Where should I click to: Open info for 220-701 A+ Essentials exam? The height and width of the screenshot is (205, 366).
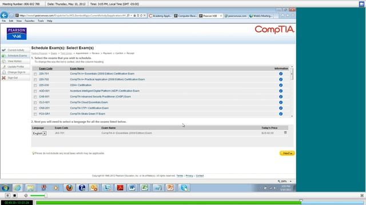281,73
